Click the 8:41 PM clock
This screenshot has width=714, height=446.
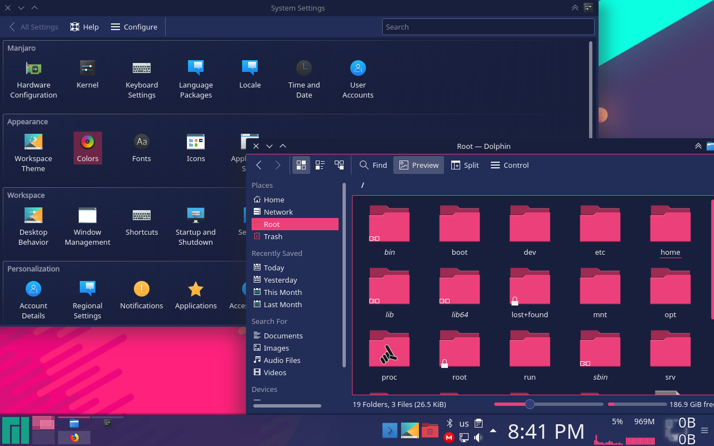546,432
